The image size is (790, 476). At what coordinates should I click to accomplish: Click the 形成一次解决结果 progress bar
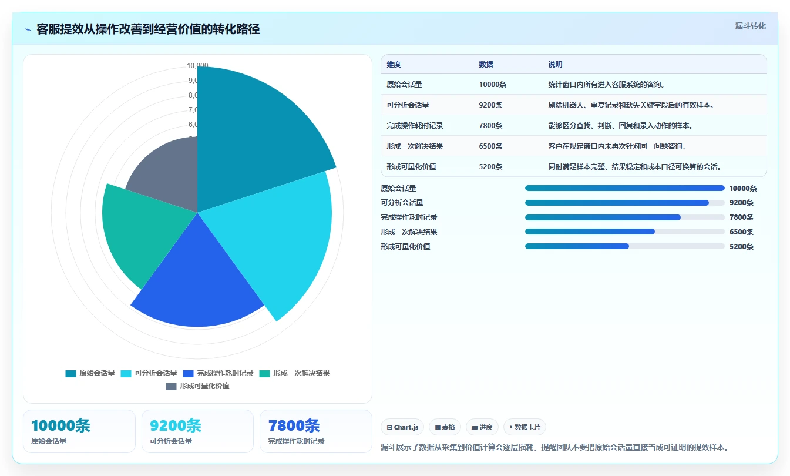624,232
